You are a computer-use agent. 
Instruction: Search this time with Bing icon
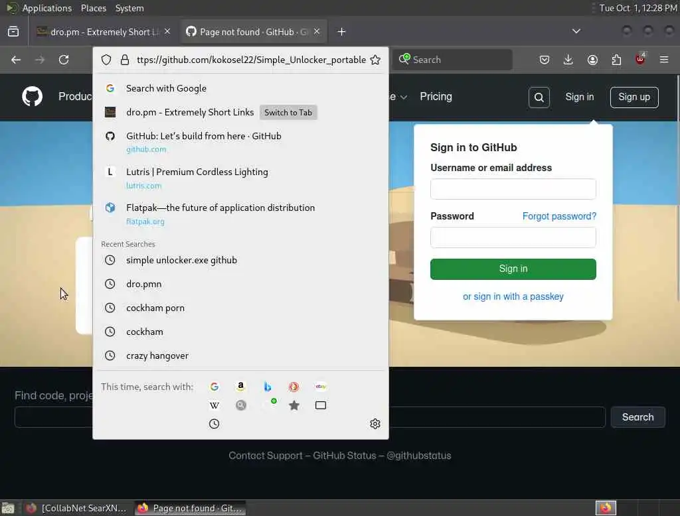point(268,387)
